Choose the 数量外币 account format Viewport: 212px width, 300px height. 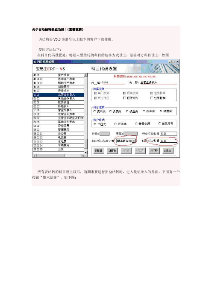coord(159,124)
